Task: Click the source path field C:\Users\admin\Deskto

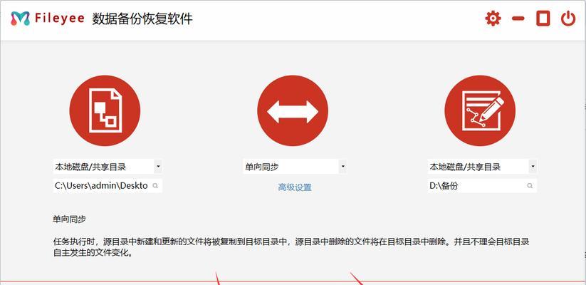Action: pyautogui.click(x=108, y=185)
